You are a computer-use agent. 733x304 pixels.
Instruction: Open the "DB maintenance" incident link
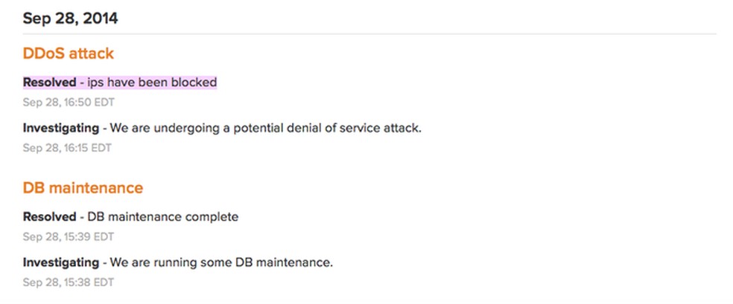point(83,188)
